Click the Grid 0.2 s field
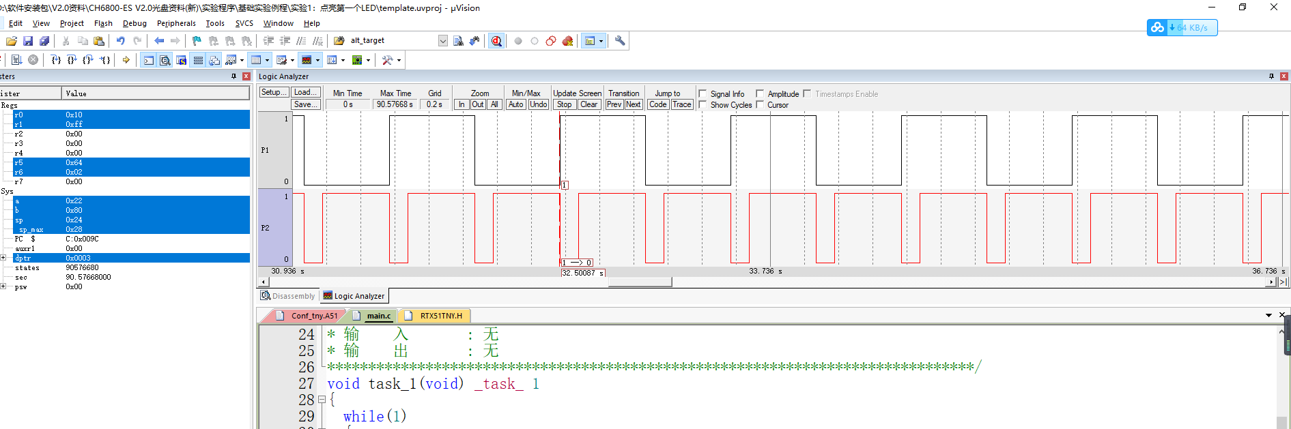Image resolution: width=1291 pixels, height=429 pixels. pos(434,104)
